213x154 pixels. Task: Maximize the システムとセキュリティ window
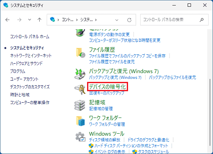pos(189,5)
